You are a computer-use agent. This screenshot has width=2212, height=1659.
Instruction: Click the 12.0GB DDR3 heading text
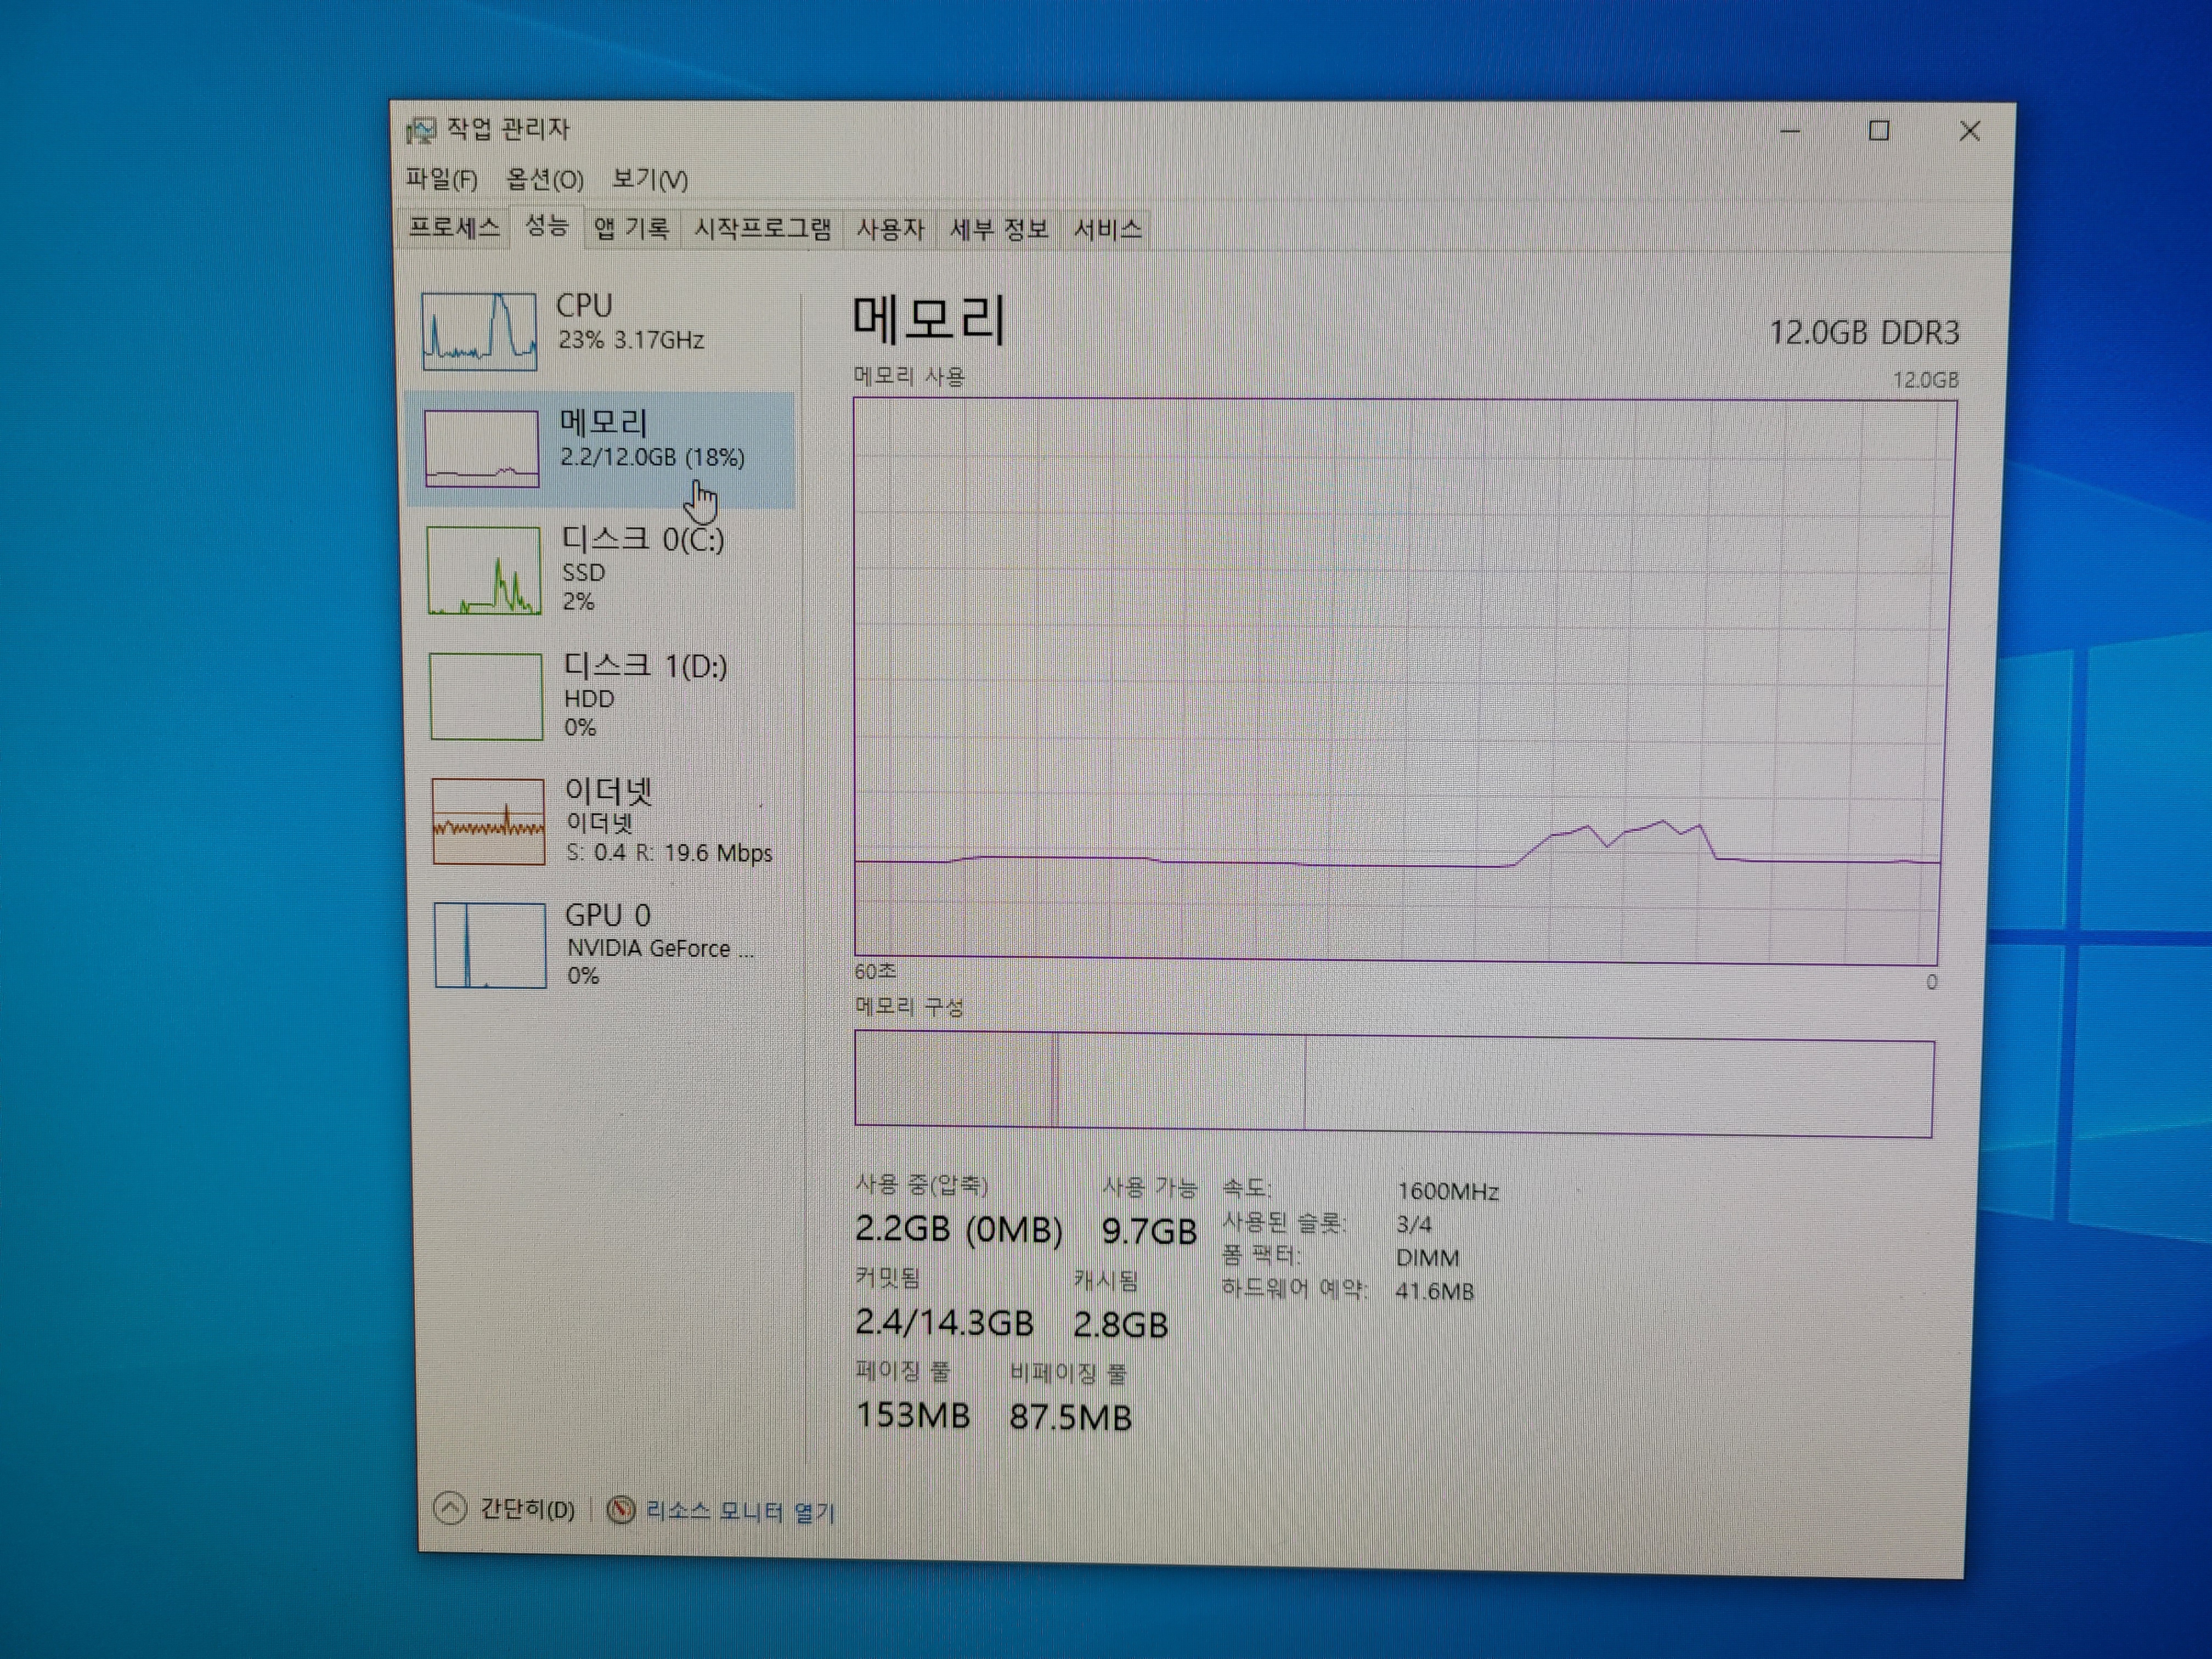(1864, 332)
